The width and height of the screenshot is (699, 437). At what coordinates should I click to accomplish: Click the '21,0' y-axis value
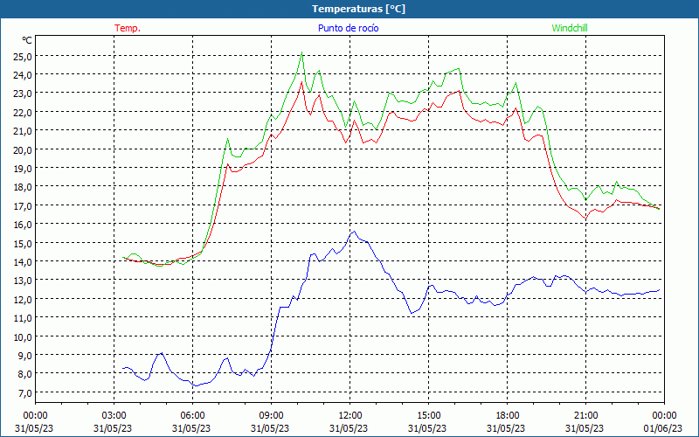click(23, 131)
